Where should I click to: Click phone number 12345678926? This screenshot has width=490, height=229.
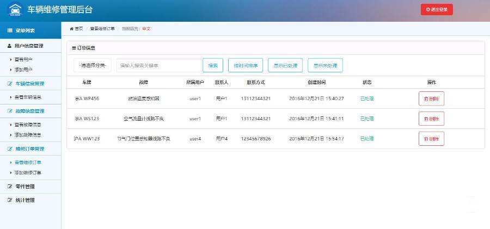pyautogui.click(x=256, y=139)
